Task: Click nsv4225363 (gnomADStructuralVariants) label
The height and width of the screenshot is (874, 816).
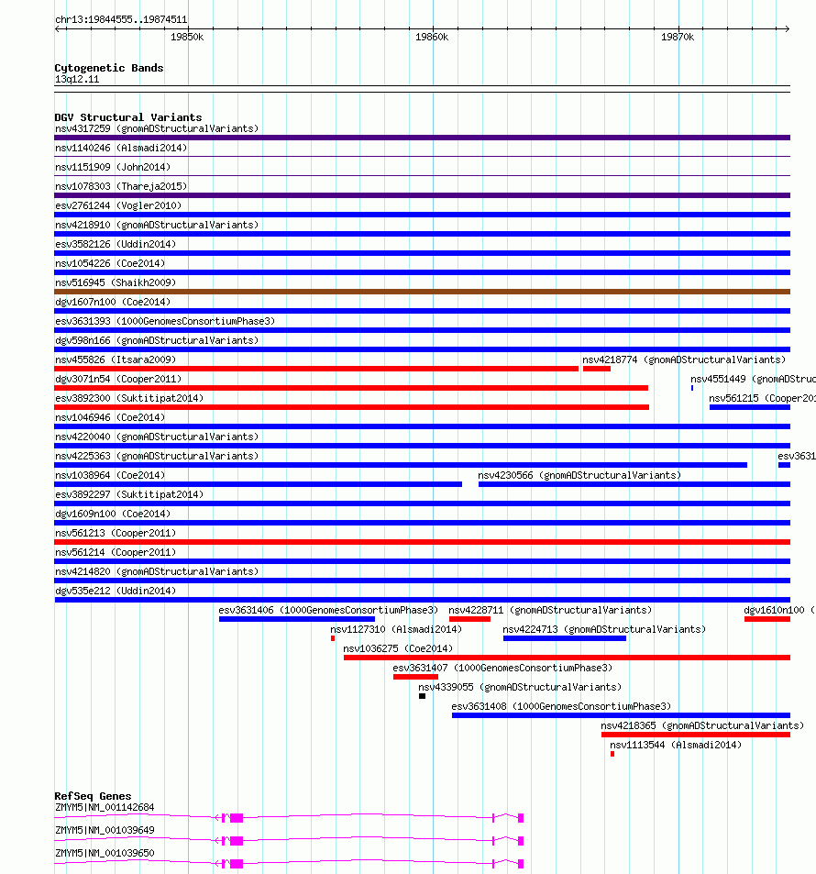Action: coord(157,456)
